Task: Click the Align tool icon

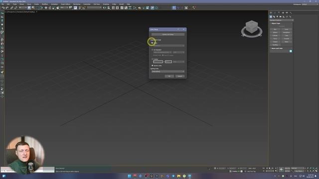Action: coord(109,8)
